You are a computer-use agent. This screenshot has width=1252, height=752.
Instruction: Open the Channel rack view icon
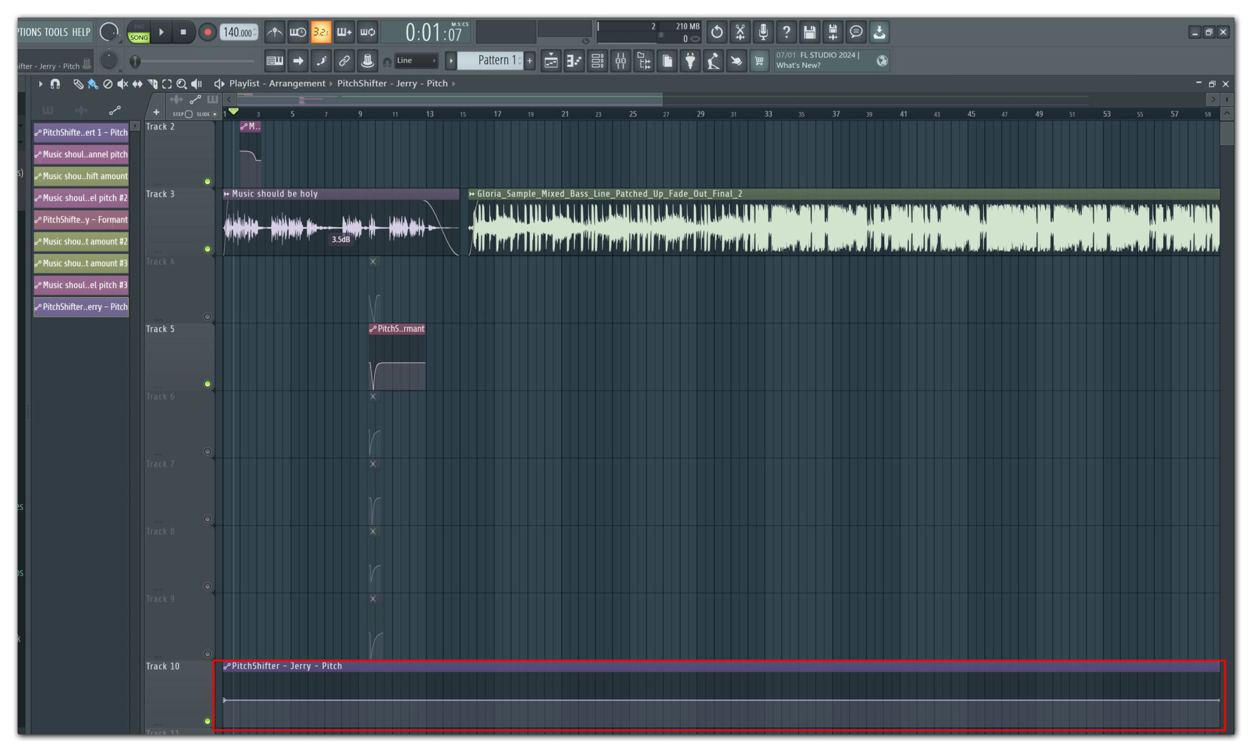pos(597,61)
